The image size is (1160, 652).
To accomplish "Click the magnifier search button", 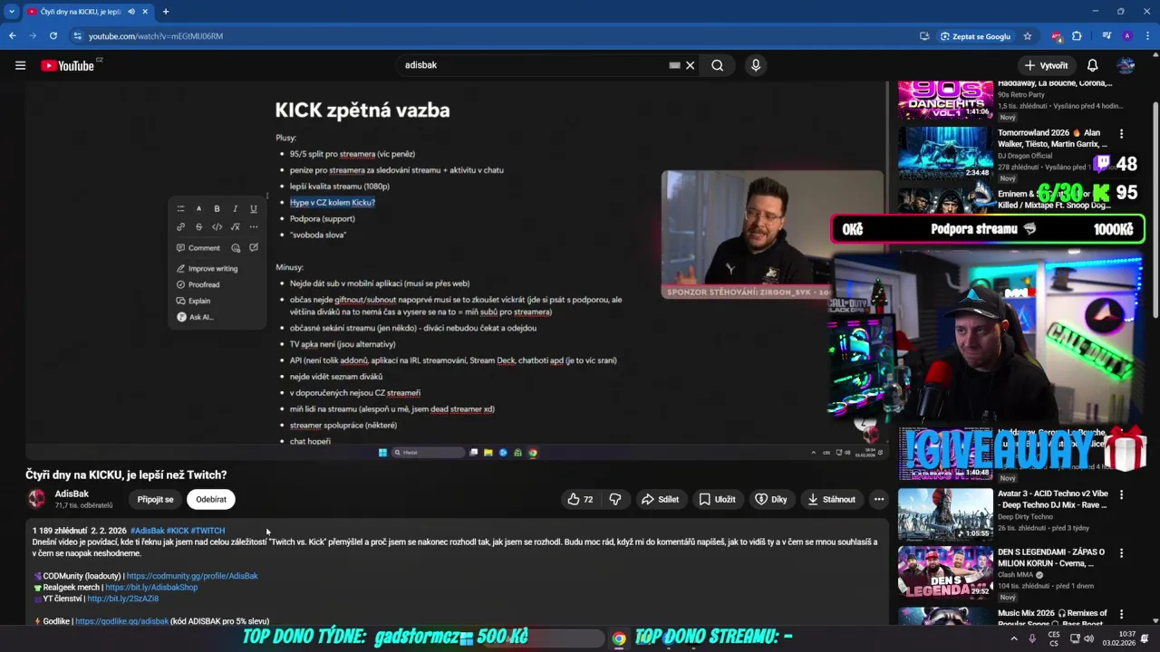I will (x=717, y=65).
